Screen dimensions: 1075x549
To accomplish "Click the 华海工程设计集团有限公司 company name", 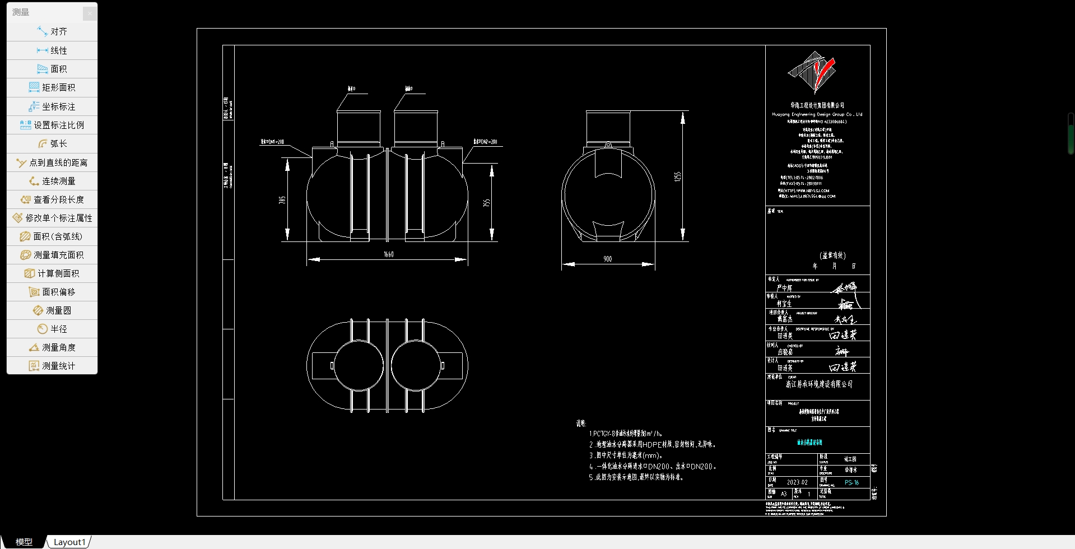I will [817, 105].
